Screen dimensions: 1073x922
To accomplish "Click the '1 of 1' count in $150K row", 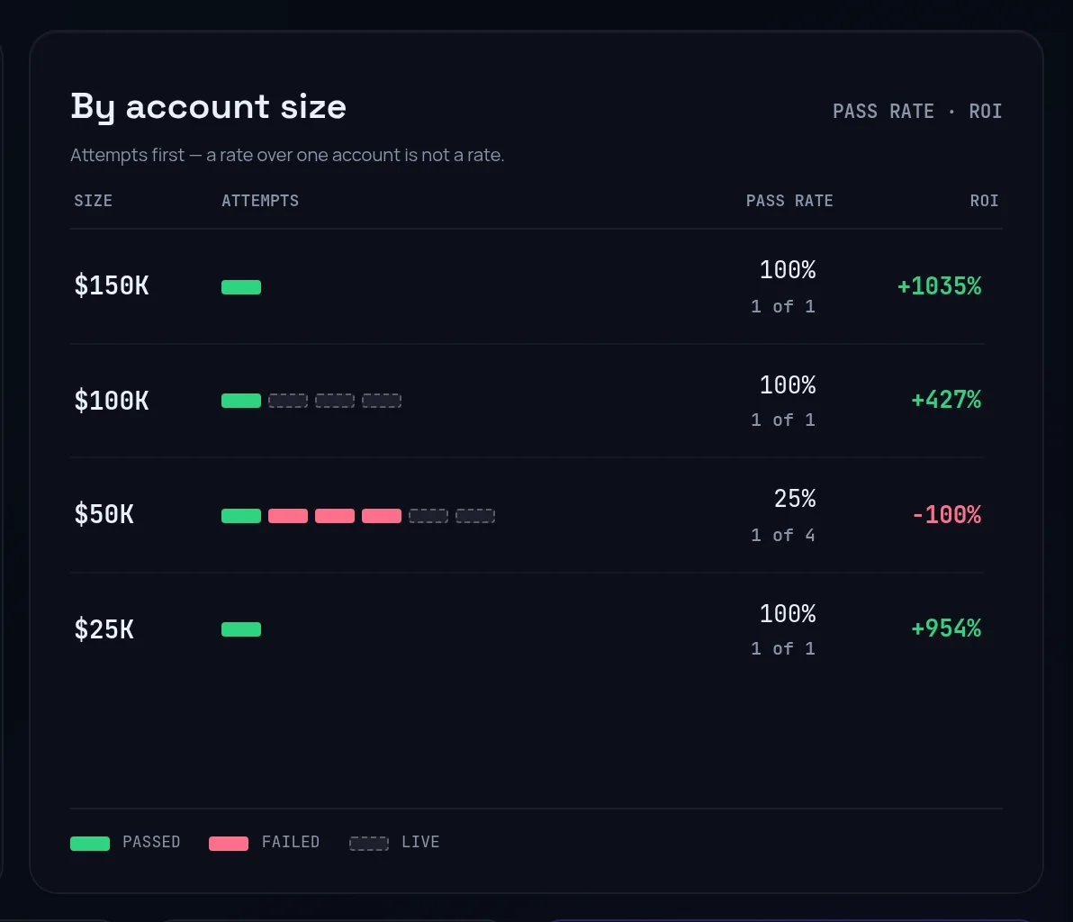I will [x=783, y=307].
